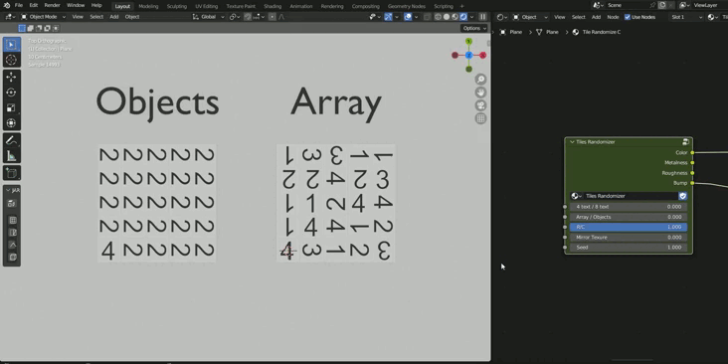Open the shader type Object dropdown in node editor

(x=530, y=17)
